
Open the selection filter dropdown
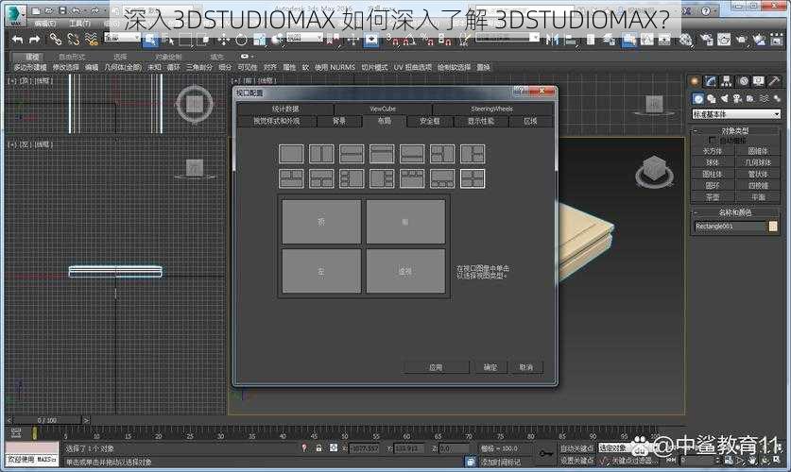122,37
